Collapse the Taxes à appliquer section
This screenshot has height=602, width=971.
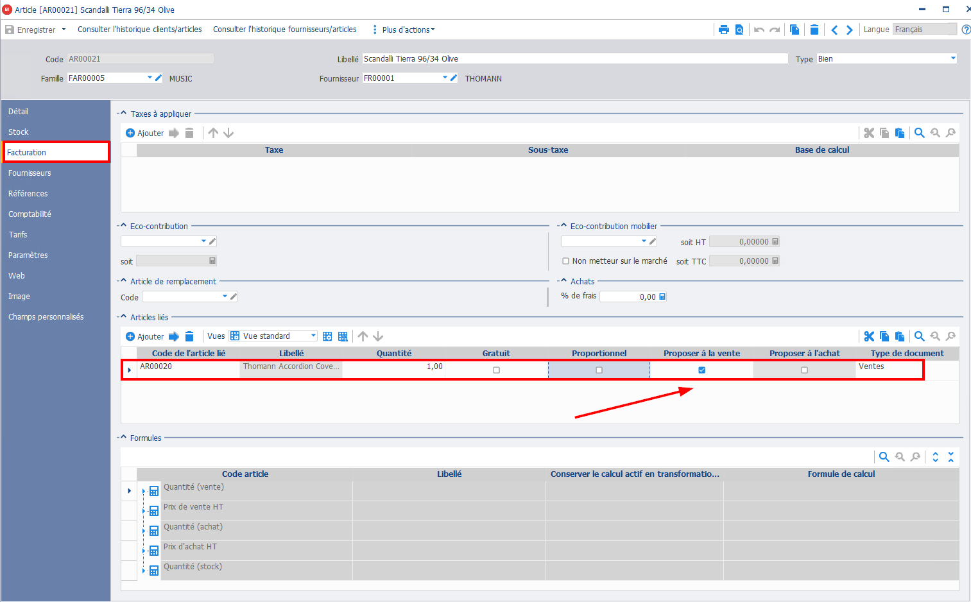pyautogui.click(x=123, y=113)
